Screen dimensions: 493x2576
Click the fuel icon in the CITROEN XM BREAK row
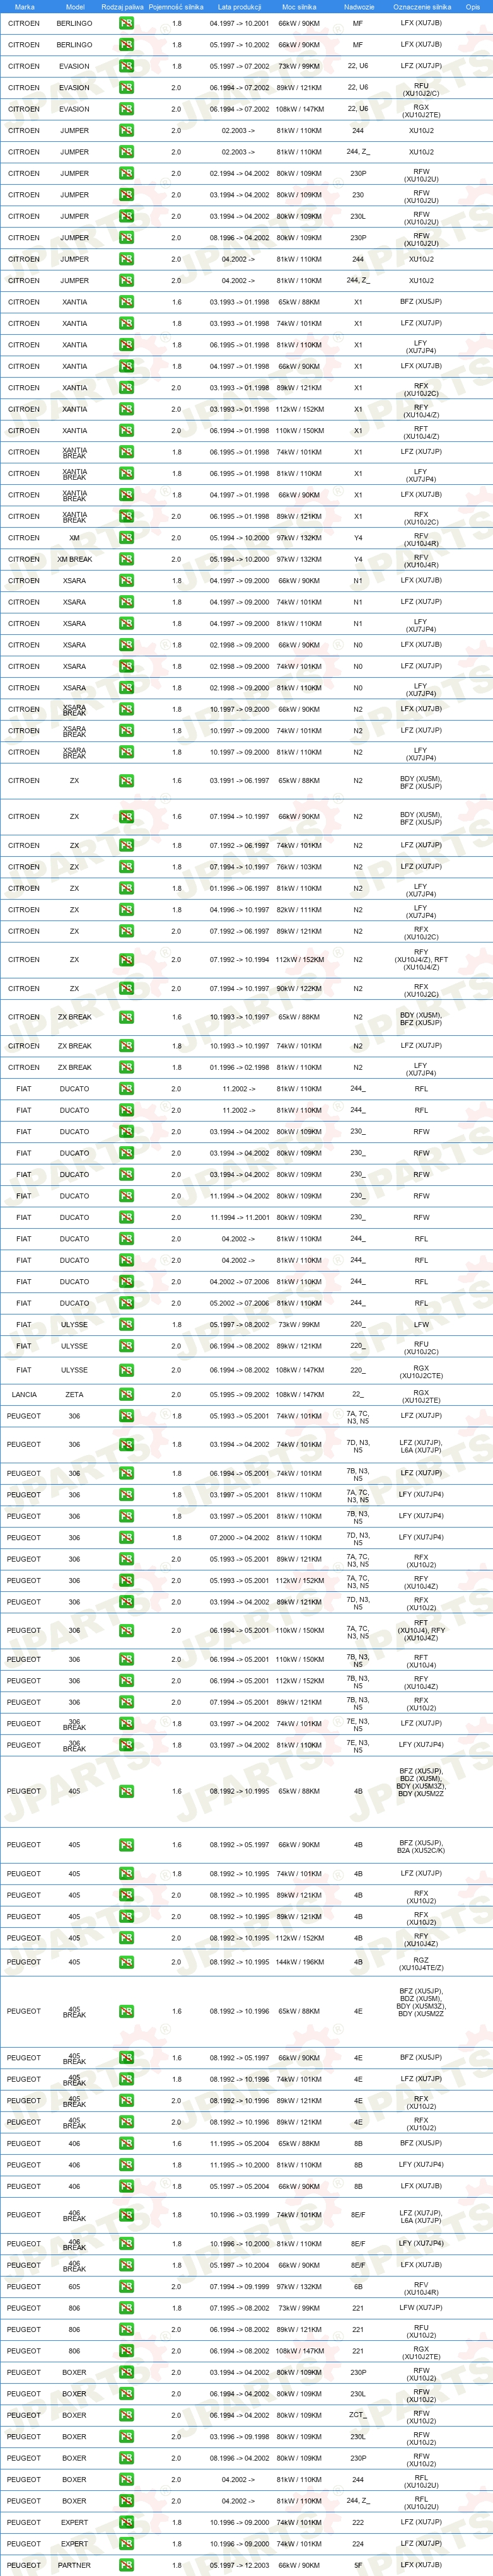(126, 559)
